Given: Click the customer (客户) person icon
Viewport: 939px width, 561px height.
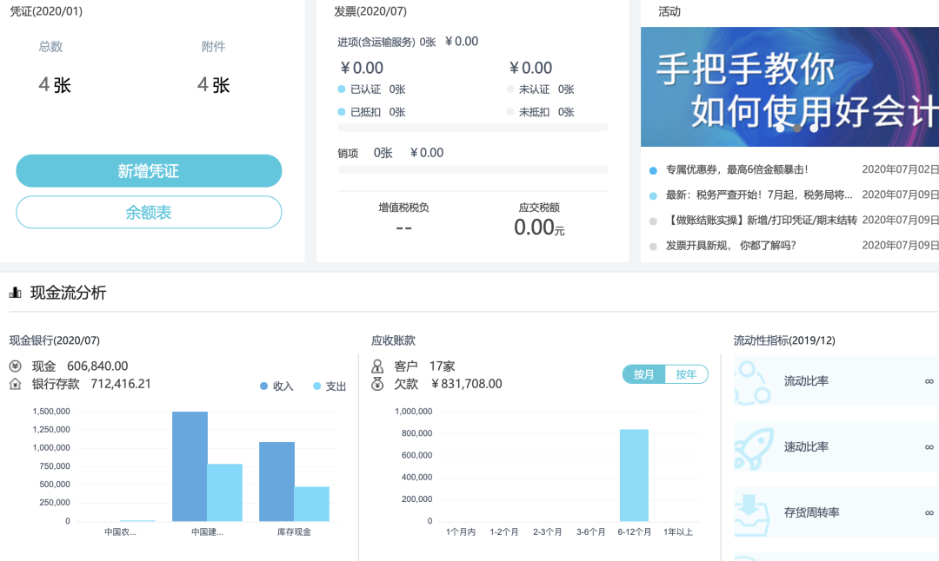Looking at the screenshot, I should [x=377, y=366].
